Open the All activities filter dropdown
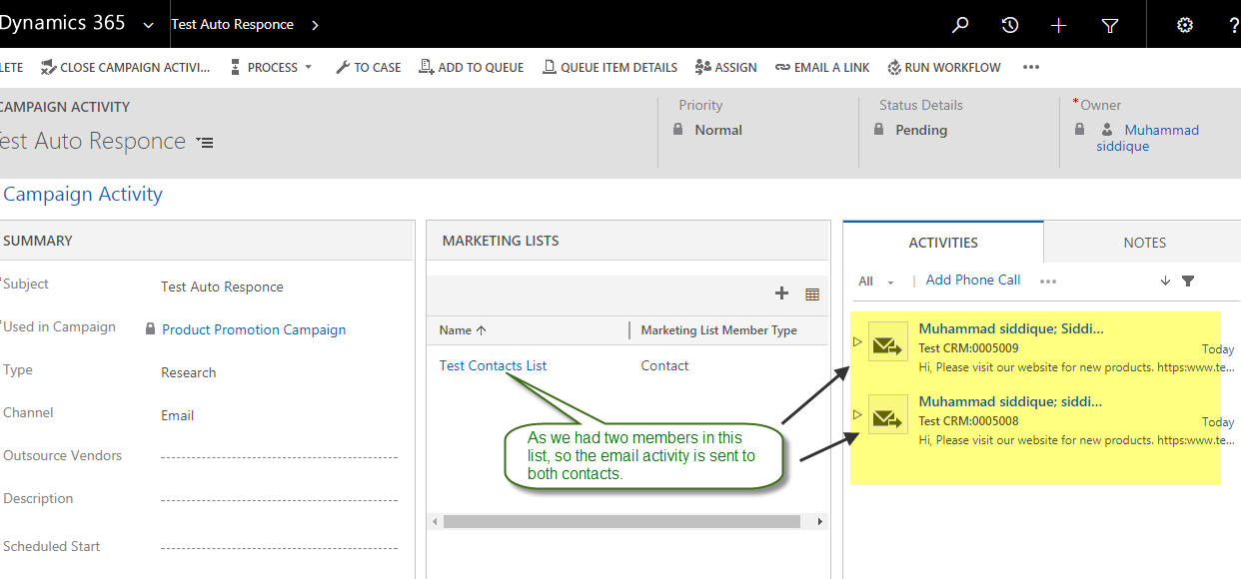 click(x=876, y=282)
